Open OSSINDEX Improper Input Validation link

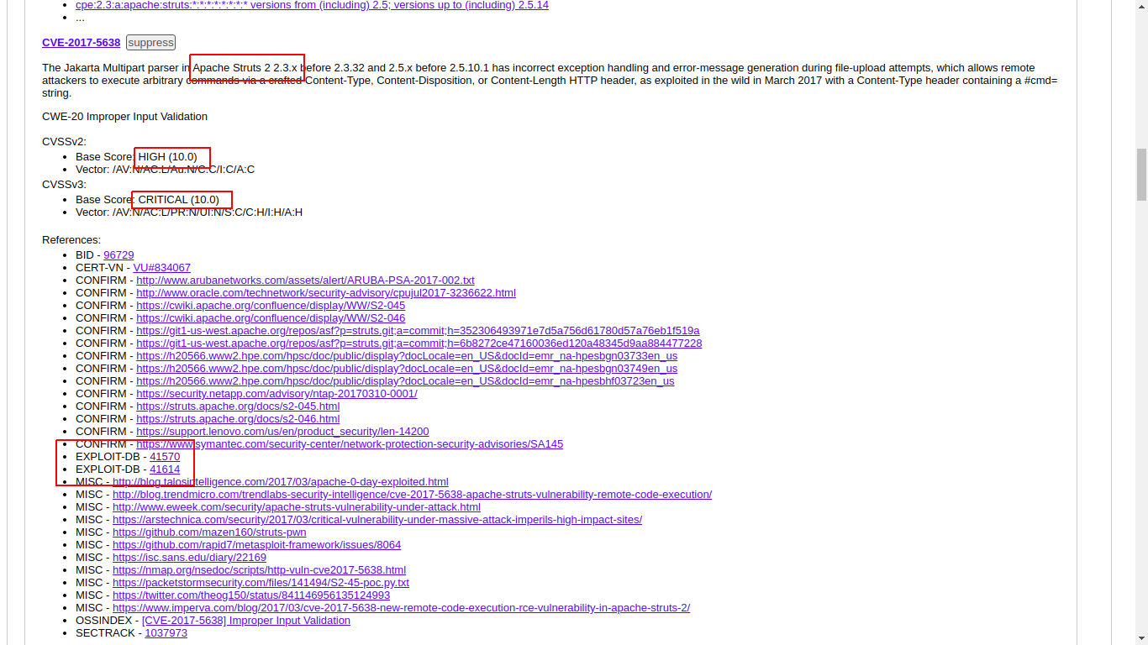coord(246,621)
